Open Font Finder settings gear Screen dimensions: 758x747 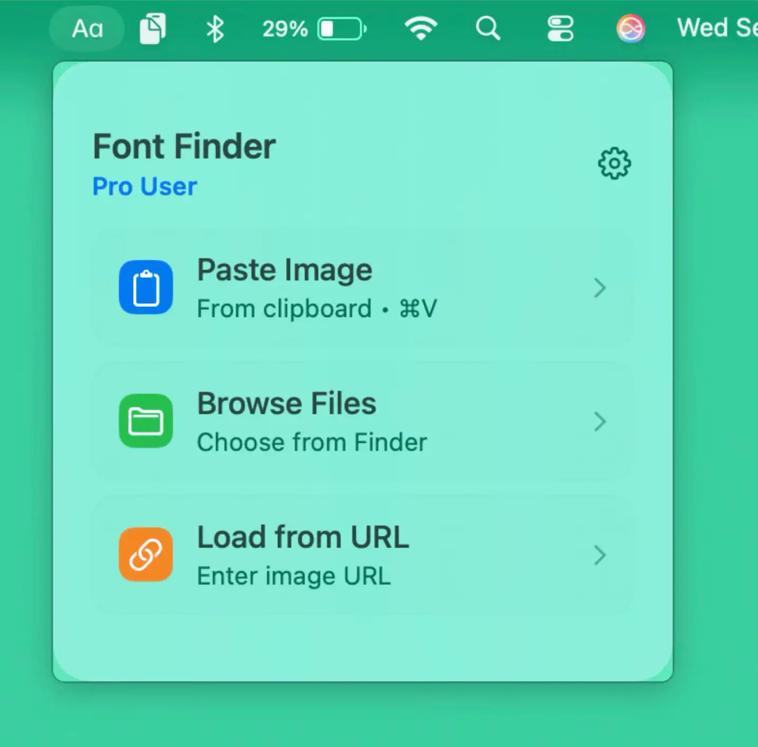[614, 164]
